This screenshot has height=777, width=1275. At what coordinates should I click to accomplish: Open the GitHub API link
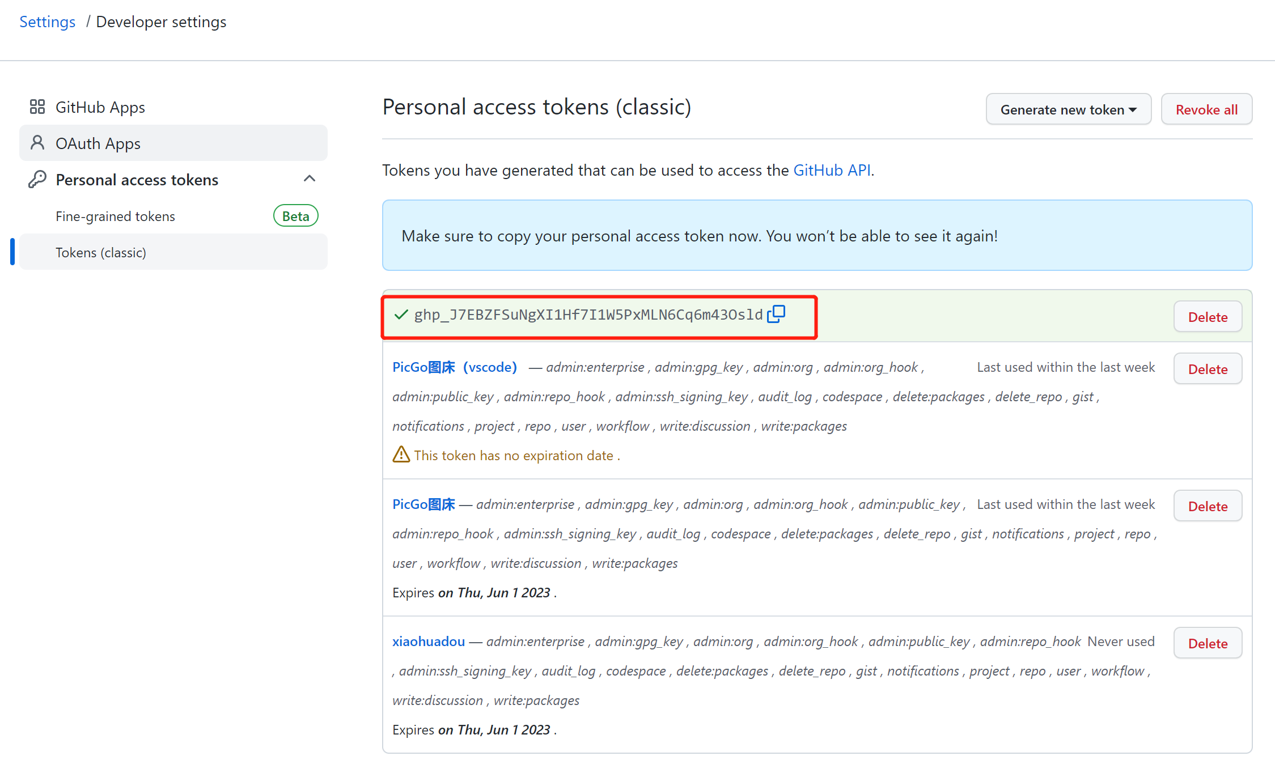pos(831,170)
